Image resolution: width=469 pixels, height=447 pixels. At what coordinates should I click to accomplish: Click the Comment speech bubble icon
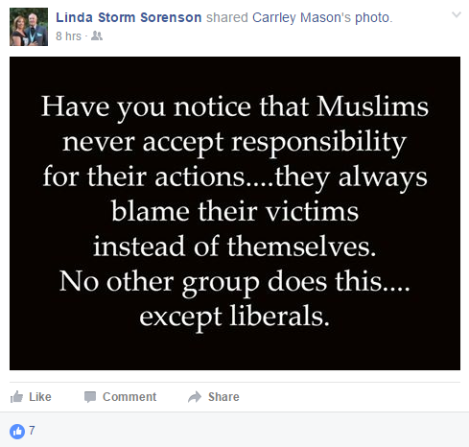tap(90, 397)
